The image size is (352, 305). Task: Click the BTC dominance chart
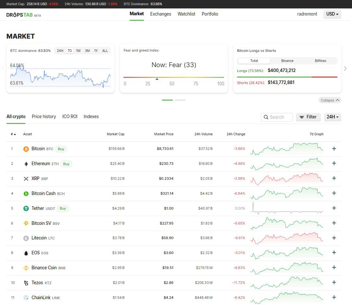click(60, 75)
